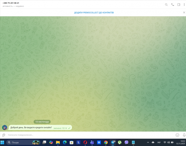Open uTorrent from the taskbar
This screenshot has height=146, width=186.
tap(120, 142)
